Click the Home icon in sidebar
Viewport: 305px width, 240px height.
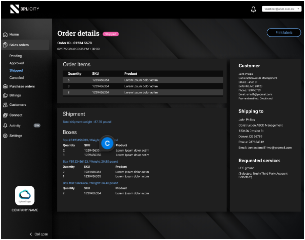5,35
